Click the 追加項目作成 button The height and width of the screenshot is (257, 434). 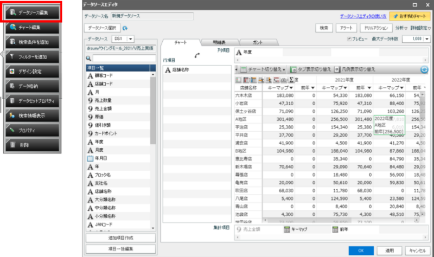click(x=120, y=238)
